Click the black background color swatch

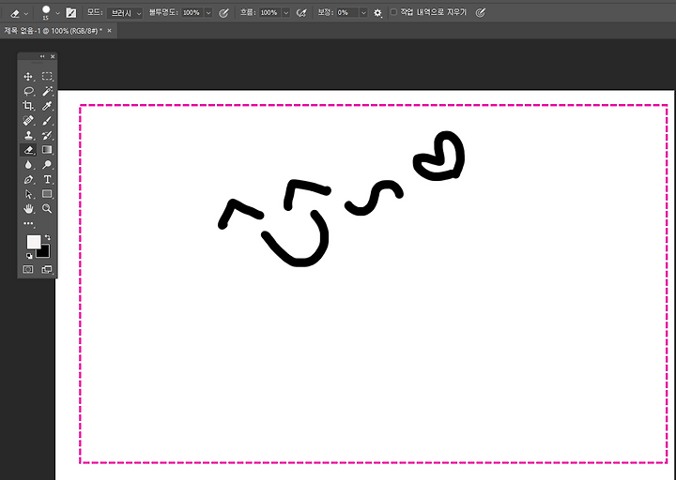click(x=44, y=253)
